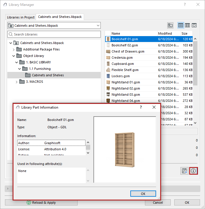
Task: Click the file list scrollbar down arrow
Action: [x=195, y=123]
